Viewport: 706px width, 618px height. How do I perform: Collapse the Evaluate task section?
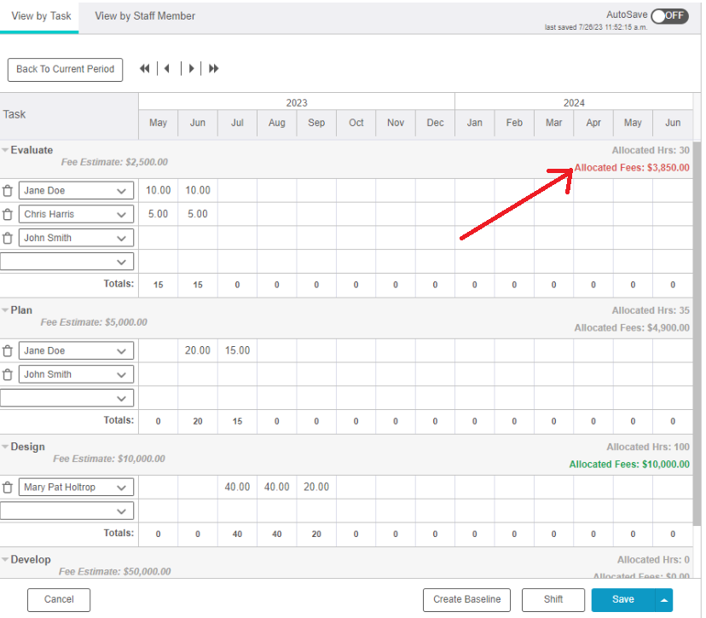pyautogui.click(x=5, y=151)
